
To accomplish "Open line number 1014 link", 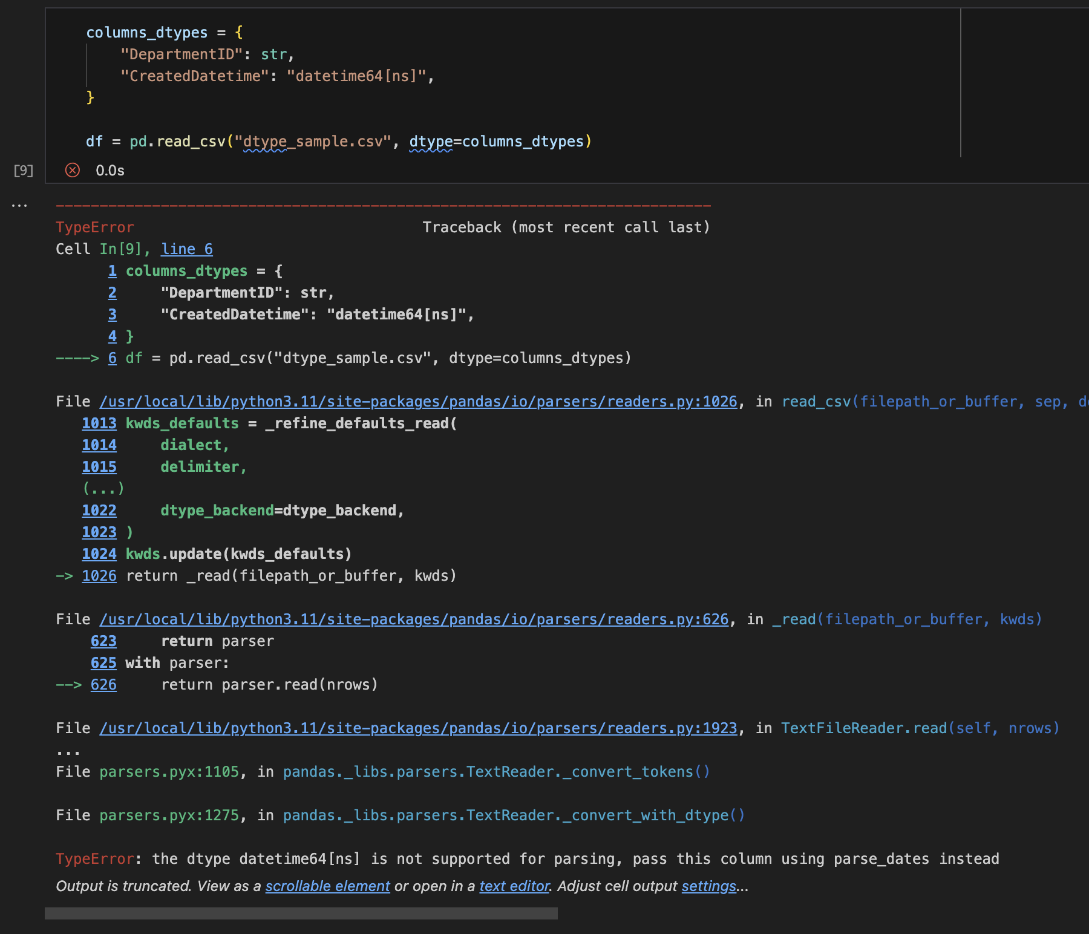I will [99, 445].
